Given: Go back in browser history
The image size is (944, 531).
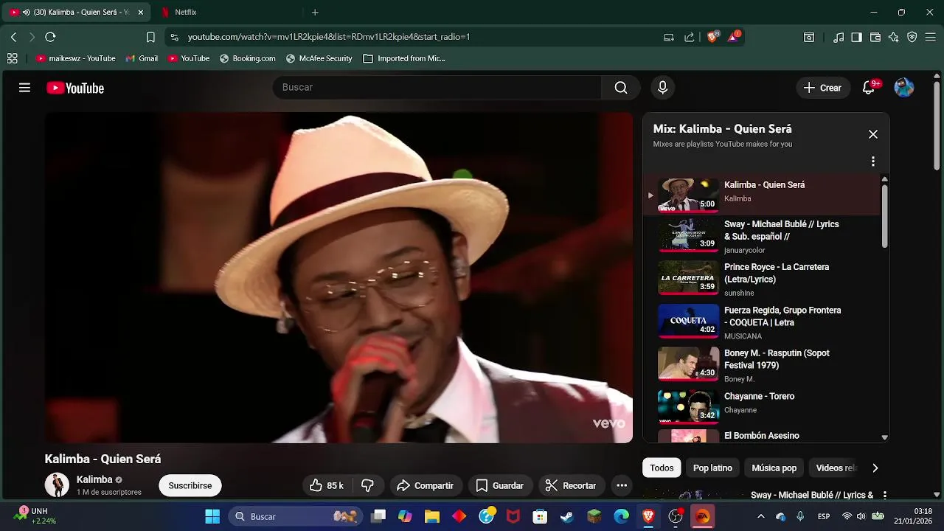Looking at the screenshot, I should [13, 37].
